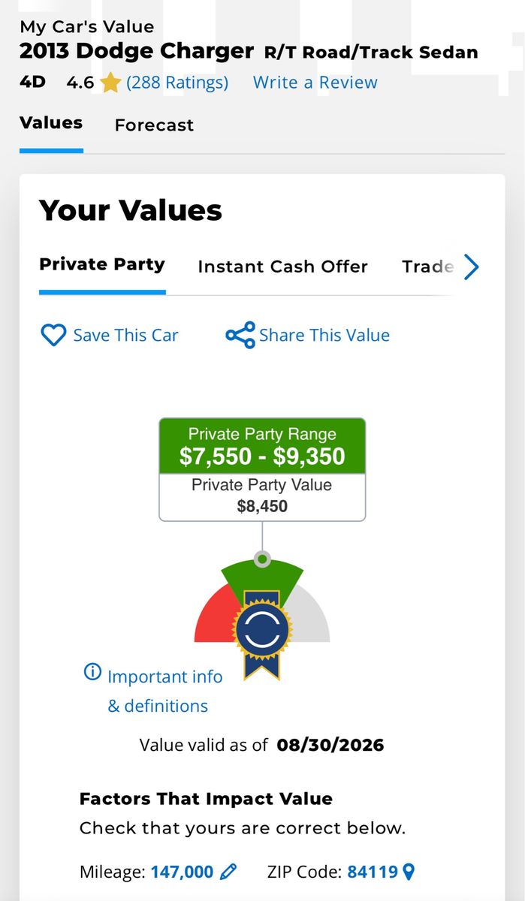525x901 pixels.
Task: Tap the share network icon
Action: [x=240, y=335]
